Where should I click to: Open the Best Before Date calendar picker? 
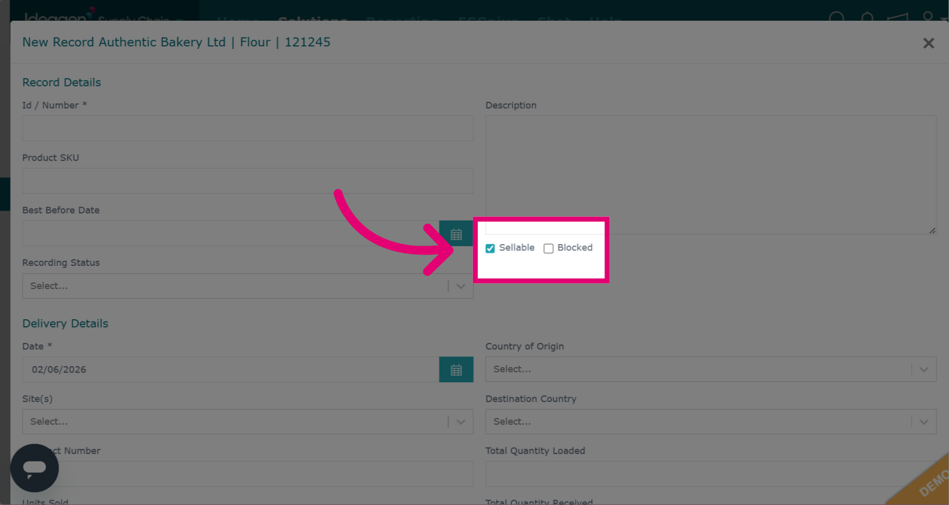pos(456,234)
